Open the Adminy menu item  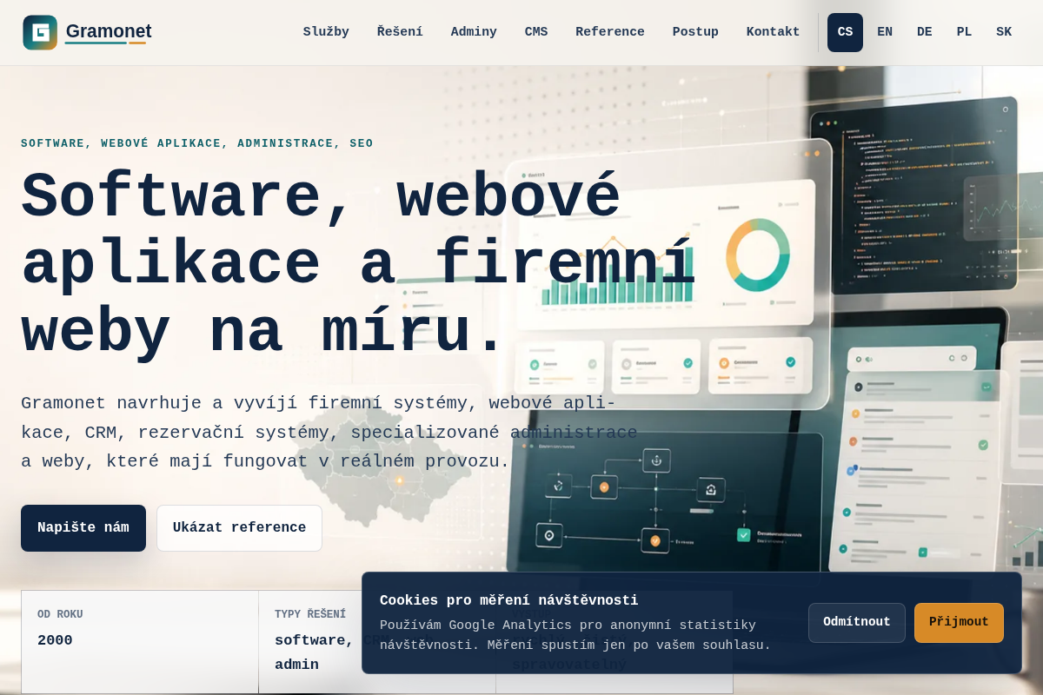[474, 32]
